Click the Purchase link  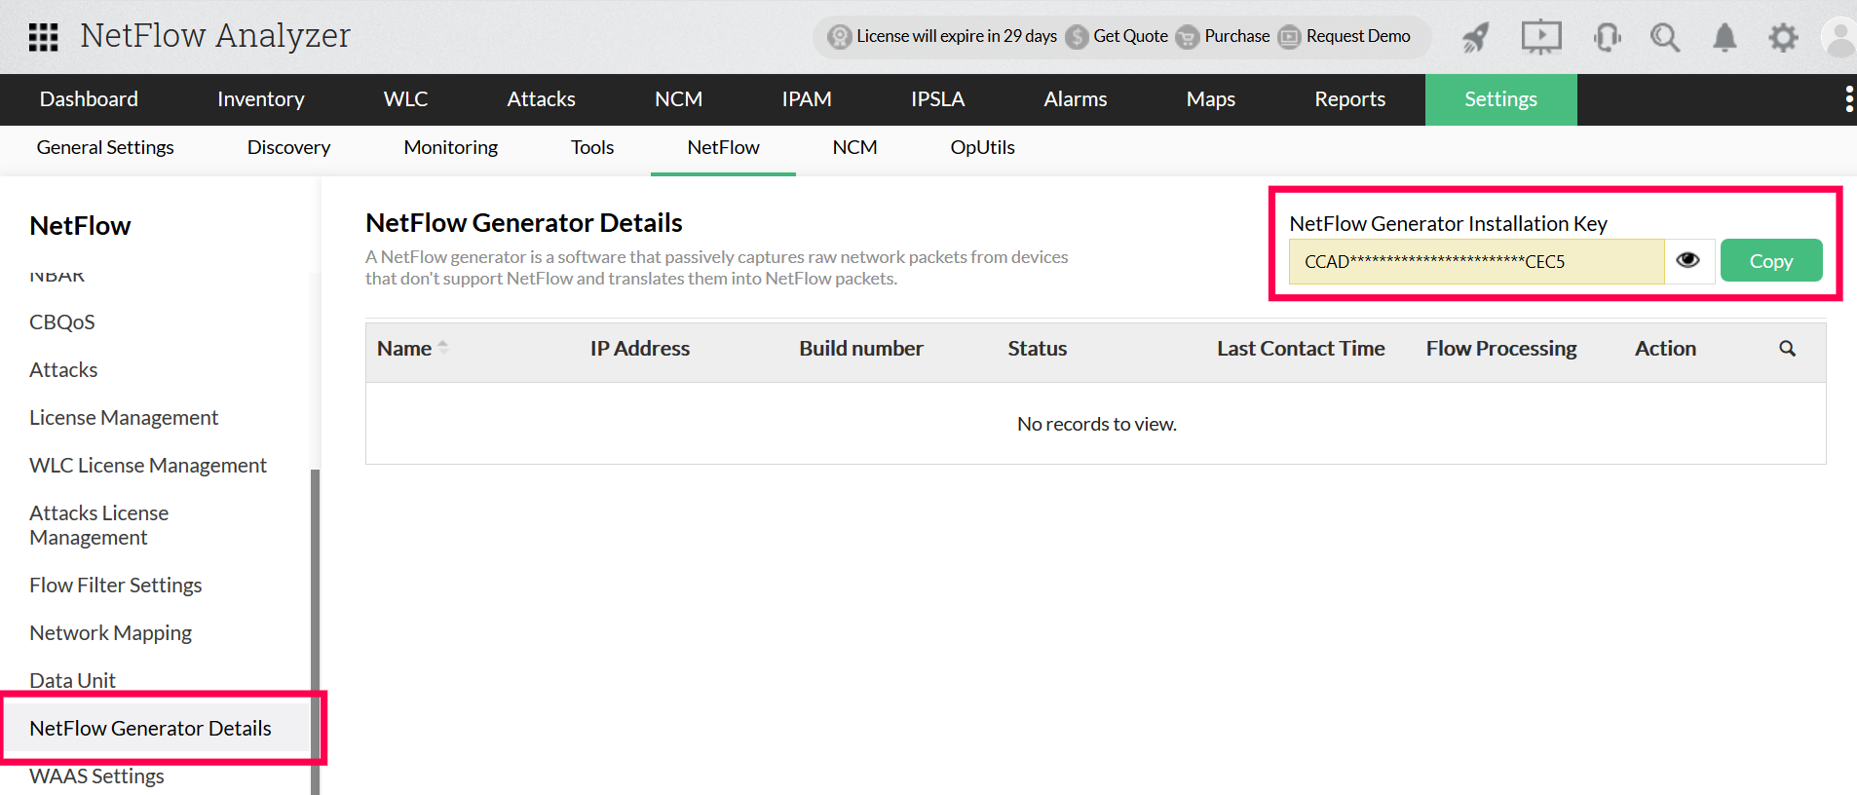click(1237, 36)
